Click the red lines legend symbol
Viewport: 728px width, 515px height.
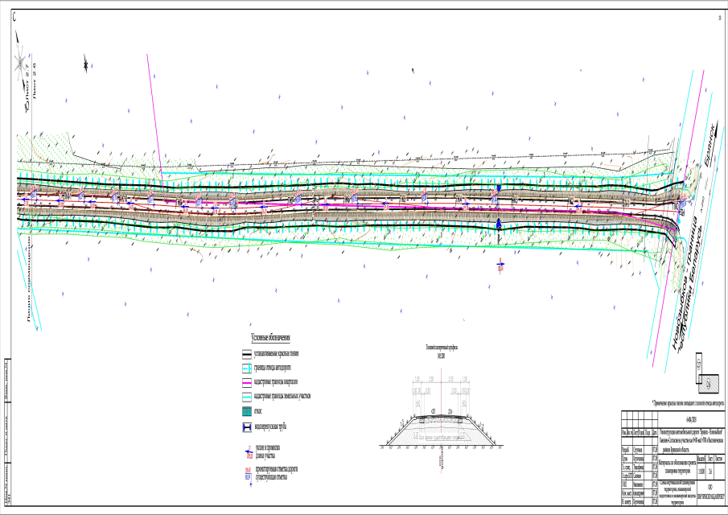click(x=248, y=353)
